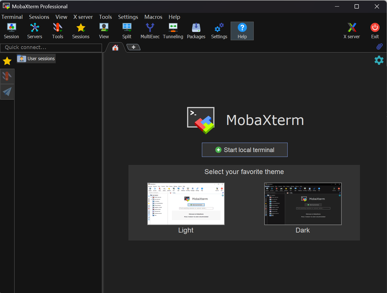
Task: Open the sidebar paper plane macros tab
Action: 7,92
